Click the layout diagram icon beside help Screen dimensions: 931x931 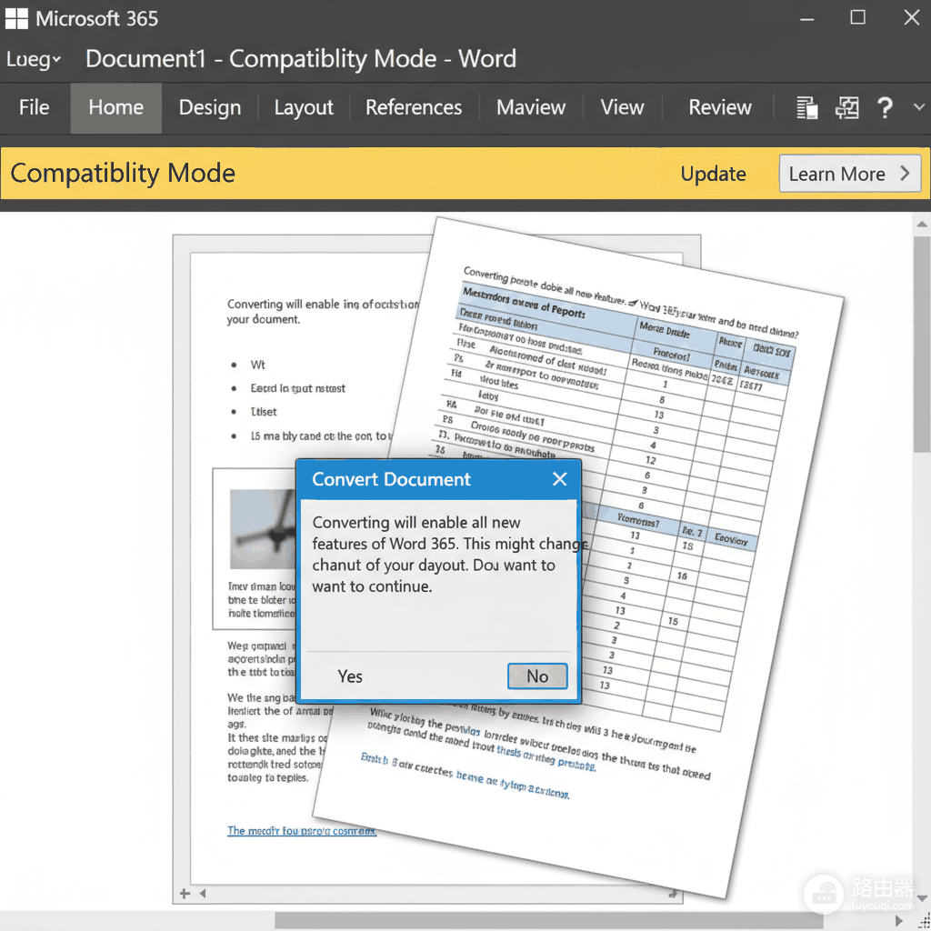tap(846, 107)
